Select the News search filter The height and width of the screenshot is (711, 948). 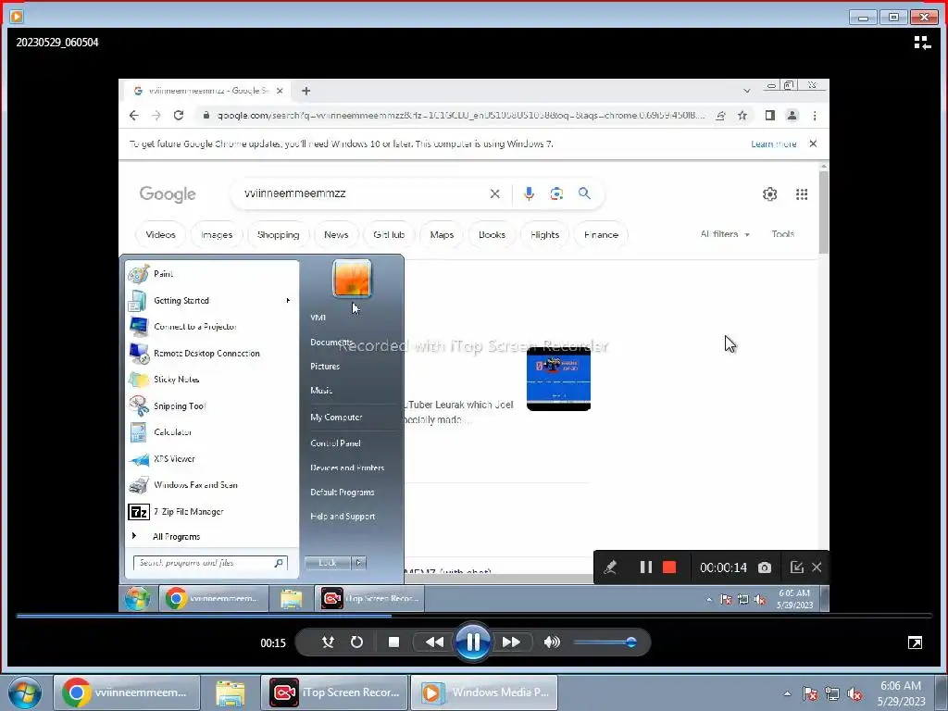pos(336,234)
